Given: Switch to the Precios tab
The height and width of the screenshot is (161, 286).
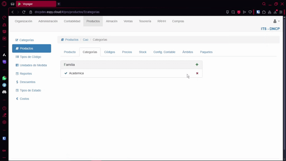Looking at the screenshot, I should tap(127, 52).
